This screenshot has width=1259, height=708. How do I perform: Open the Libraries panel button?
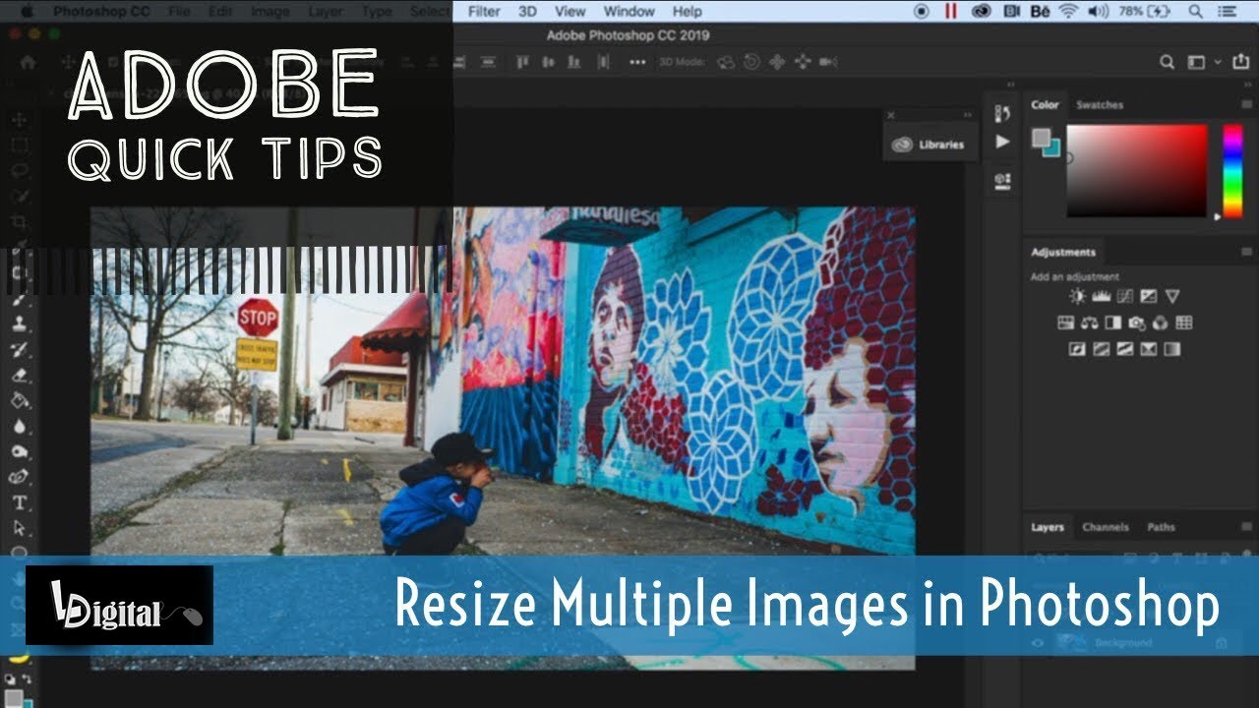(929, 145)
